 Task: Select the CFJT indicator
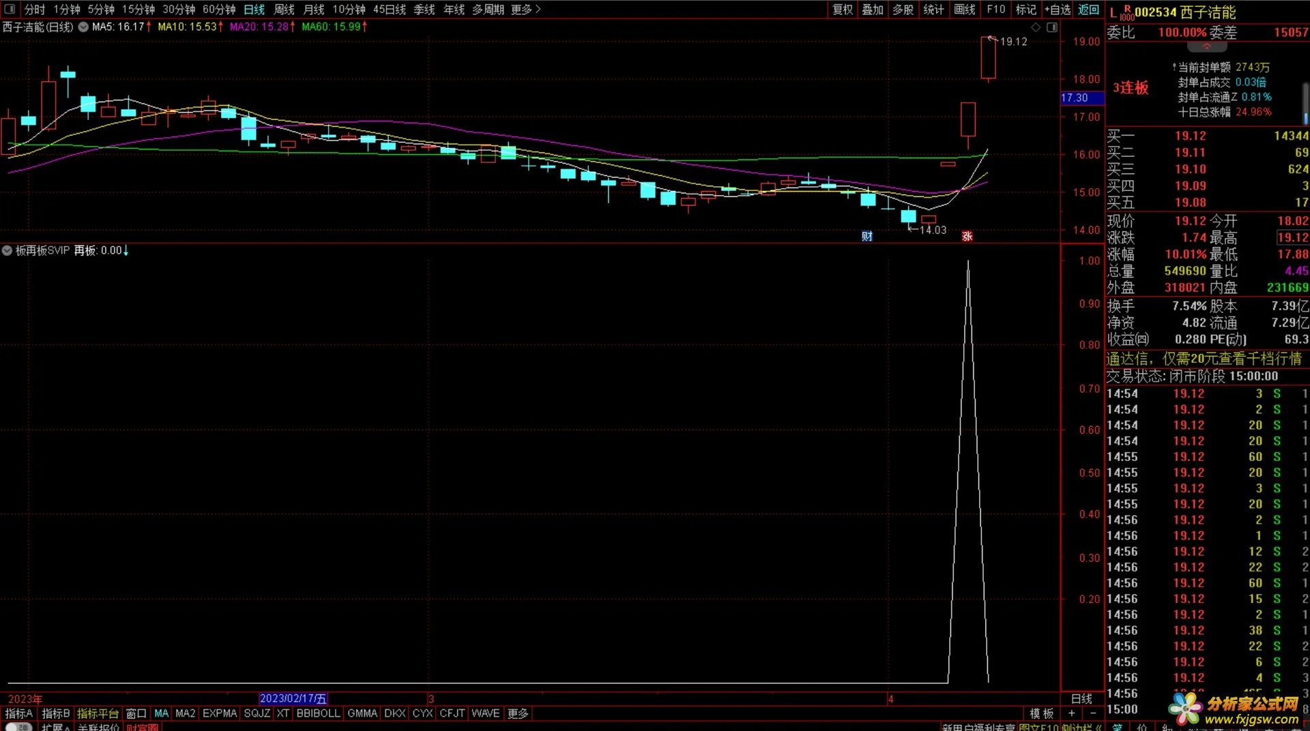click(452, 713)
